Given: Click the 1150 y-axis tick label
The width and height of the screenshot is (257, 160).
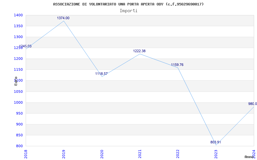Looking at the screenshot, I should click(18, 70).
